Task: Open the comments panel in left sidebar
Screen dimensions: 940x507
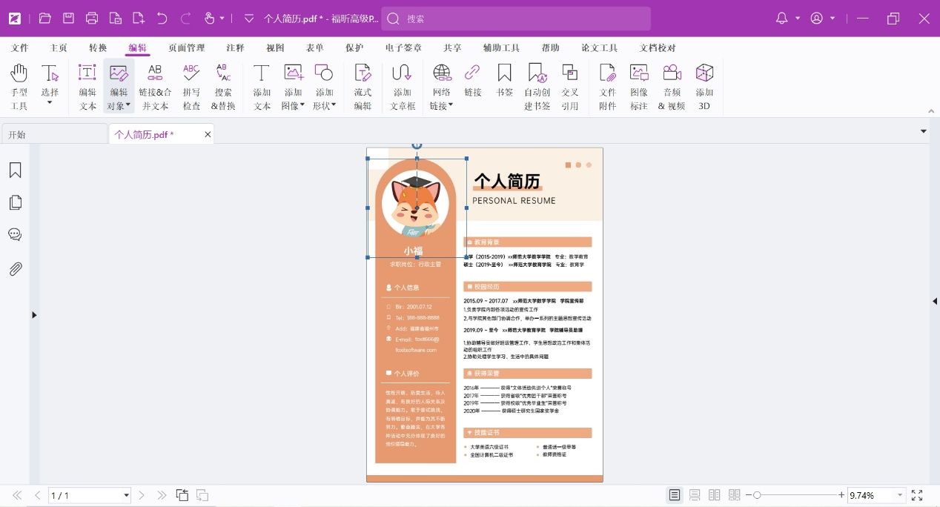Action: [x=15, y=235]
